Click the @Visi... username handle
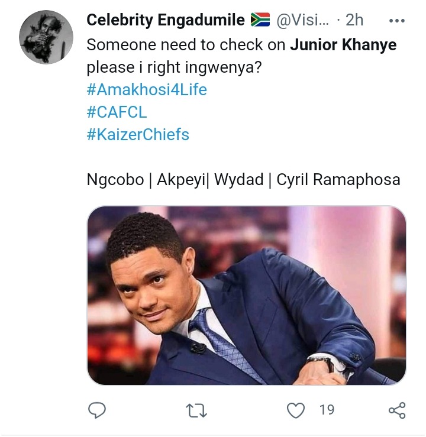426x437 pixels. (302, 20)
